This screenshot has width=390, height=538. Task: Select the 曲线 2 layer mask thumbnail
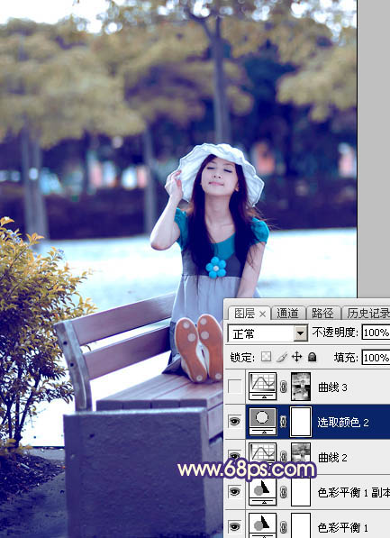click(x=301, y=453)
